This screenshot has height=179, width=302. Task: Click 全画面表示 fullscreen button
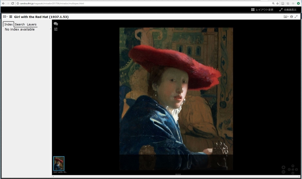click(288, 10)
